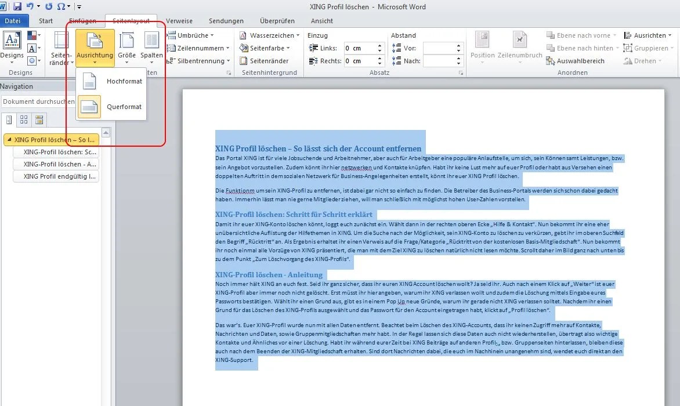Increase the Links indent value with spinner
This screenshot has width=680, height=406.
380,45
